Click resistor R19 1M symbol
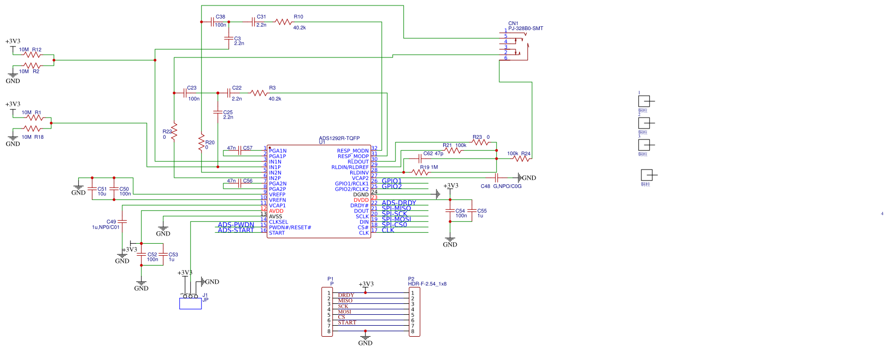 click(420, 172)
